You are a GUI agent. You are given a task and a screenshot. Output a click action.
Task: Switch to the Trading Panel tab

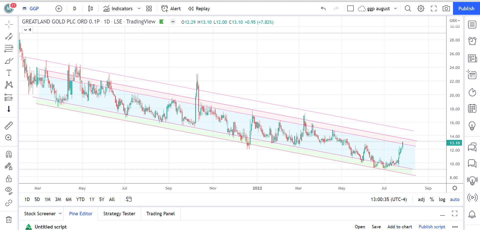point(160,214)
